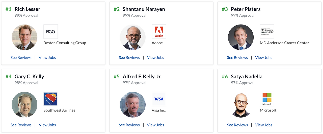This screenshot has width=323, height=134.
Task: Click the MD Anderson Cancer Center logo
Action: point(267,32)
